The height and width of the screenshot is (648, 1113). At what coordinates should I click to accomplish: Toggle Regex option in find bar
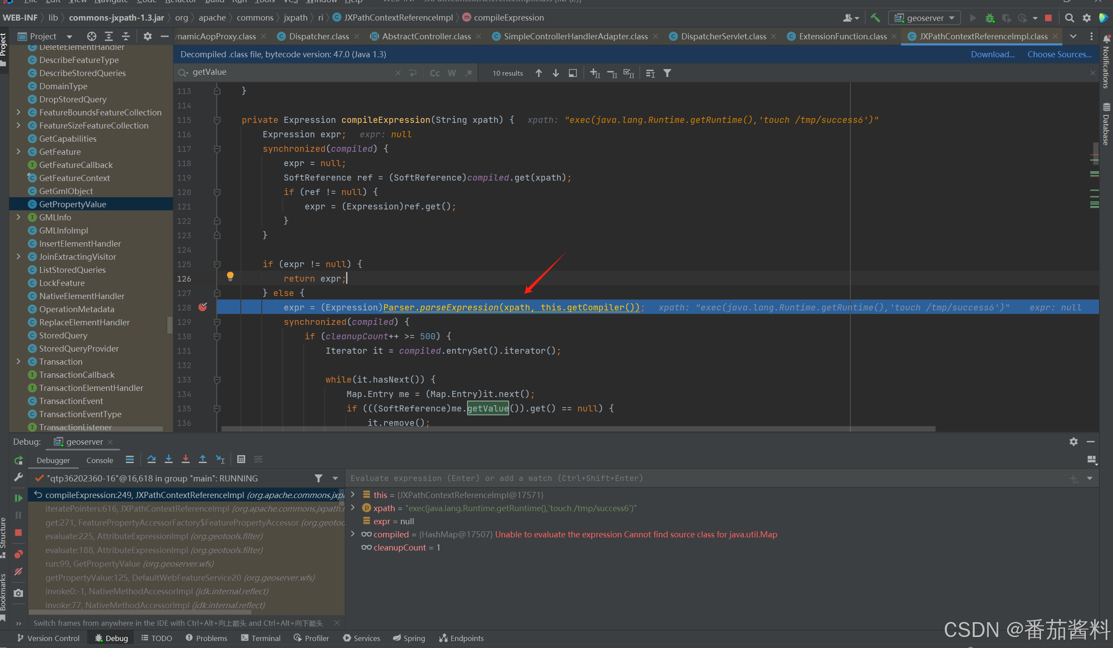468,73
